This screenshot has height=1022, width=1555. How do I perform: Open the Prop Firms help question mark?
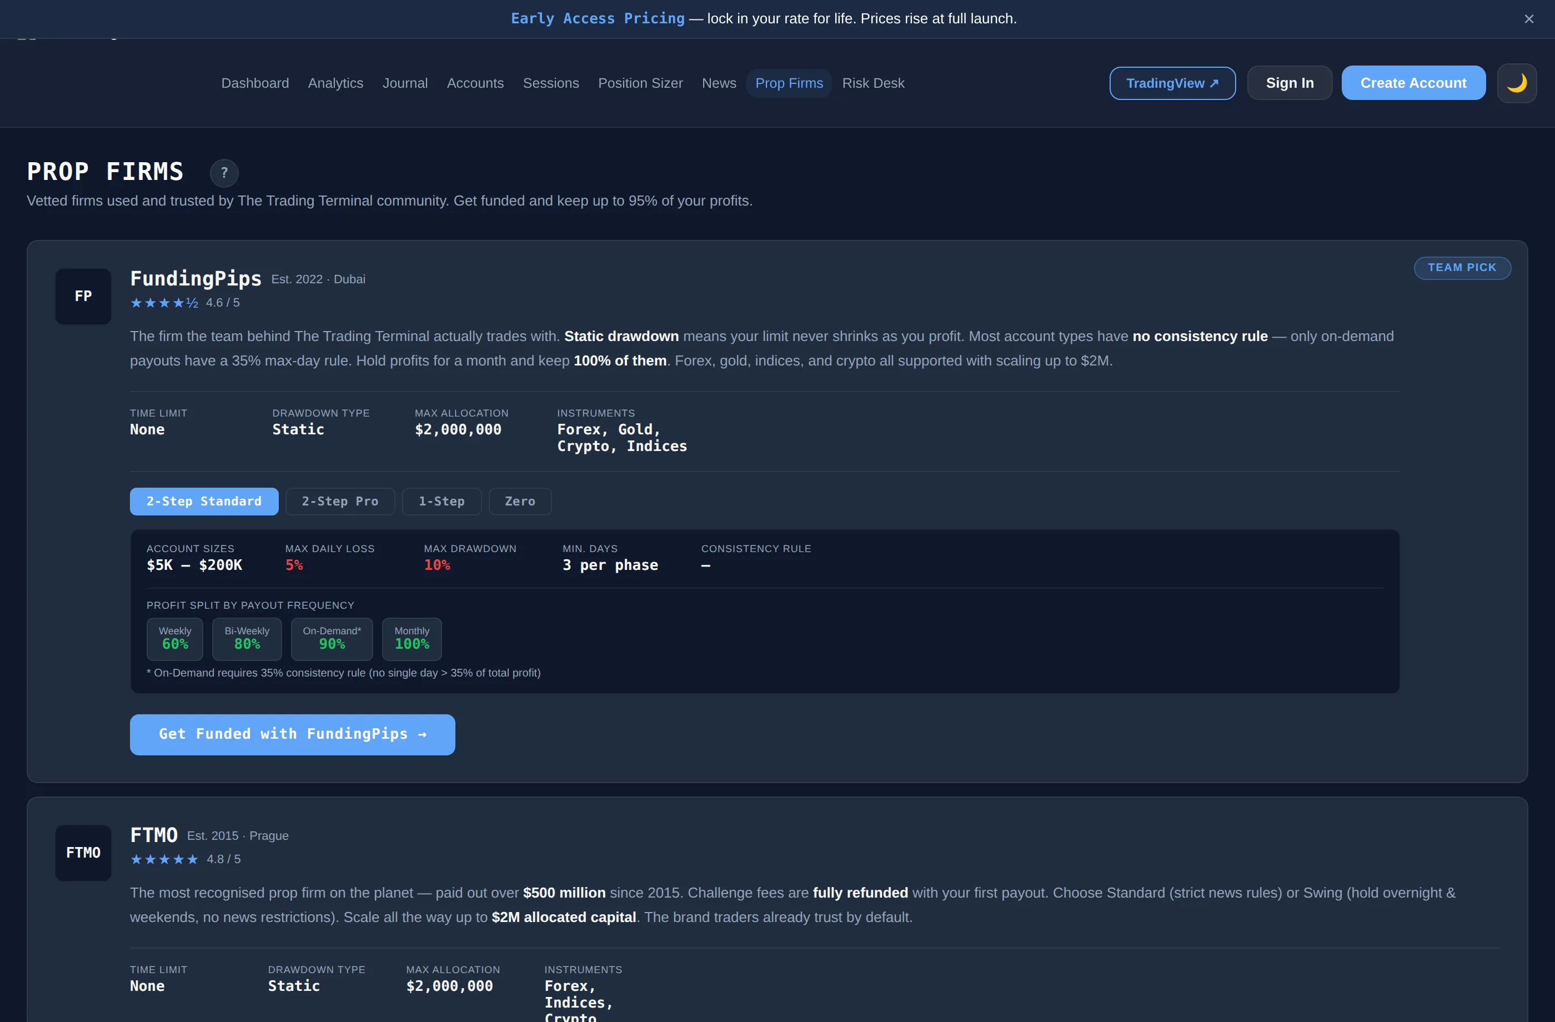(224, 173)
